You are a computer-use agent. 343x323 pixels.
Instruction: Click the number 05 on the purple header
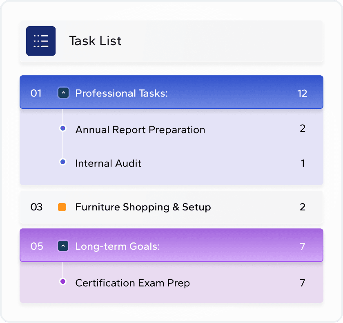point(37,246)
